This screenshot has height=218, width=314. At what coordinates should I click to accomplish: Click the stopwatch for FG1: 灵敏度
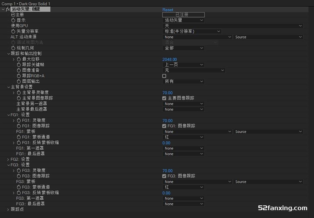pyautogui.click(x=19, y=120)
